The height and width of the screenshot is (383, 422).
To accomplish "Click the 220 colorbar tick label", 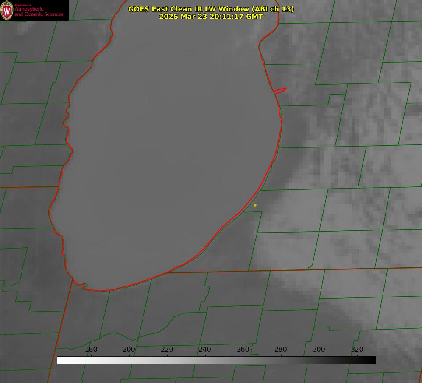I will pos(167,349).
